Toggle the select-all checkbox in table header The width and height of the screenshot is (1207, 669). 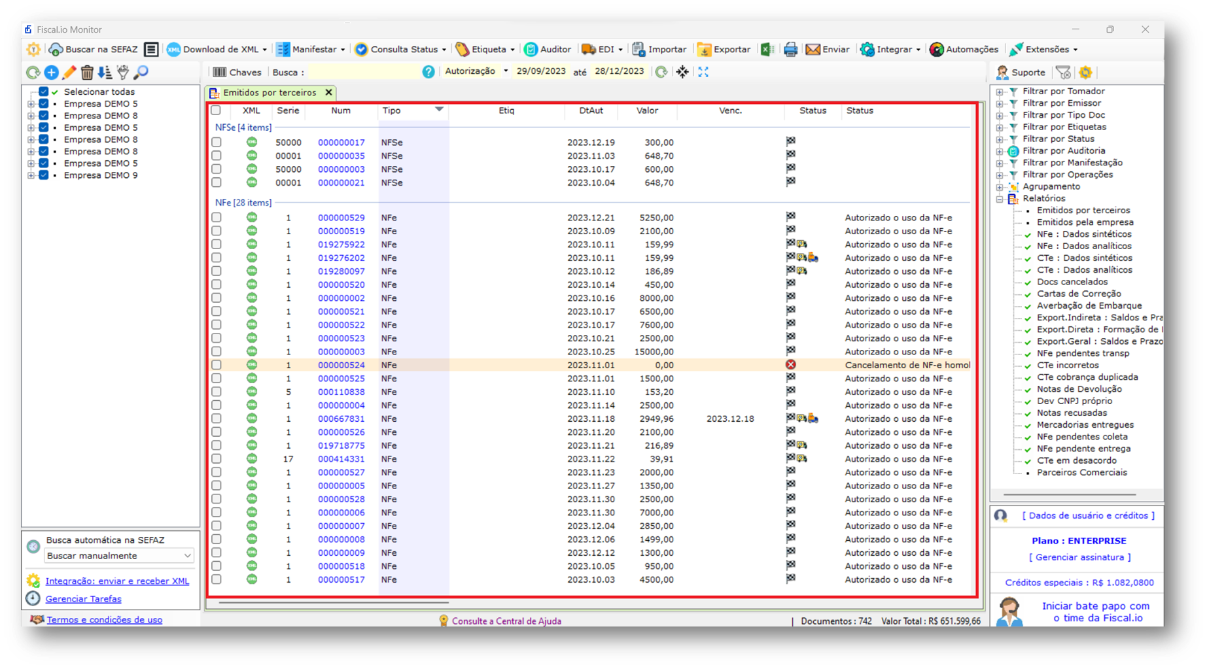click(216, 111)
